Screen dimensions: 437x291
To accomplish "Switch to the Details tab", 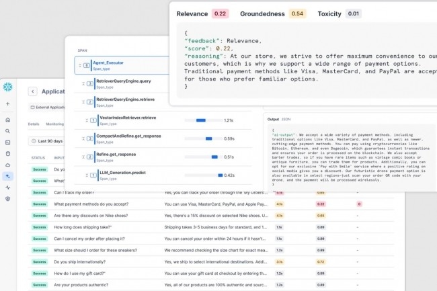I will (x=34, y=124).
